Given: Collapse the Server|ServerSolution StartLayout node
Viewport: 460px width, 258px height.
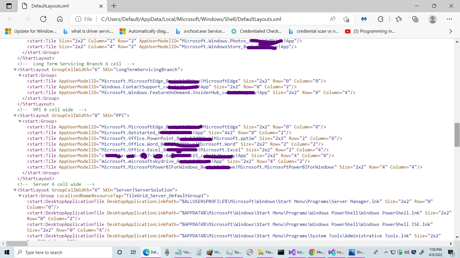Looking at the screenshot, I should 15,190.
